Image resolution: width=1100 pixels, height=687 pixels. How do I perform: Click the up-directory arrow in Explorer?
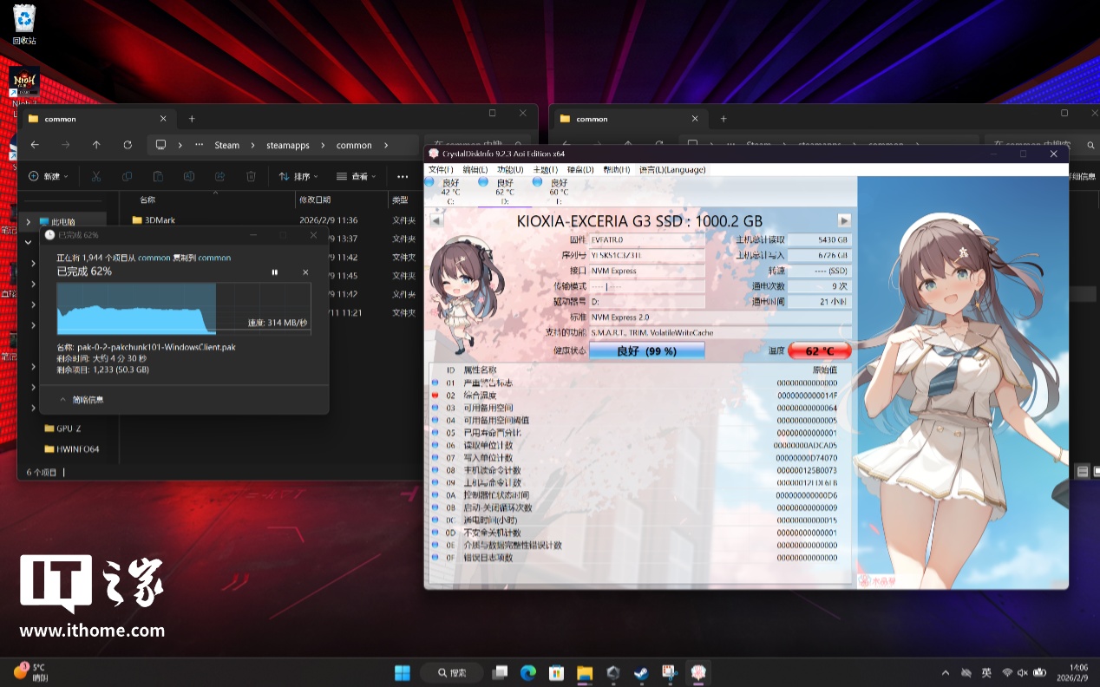(96, 145)
